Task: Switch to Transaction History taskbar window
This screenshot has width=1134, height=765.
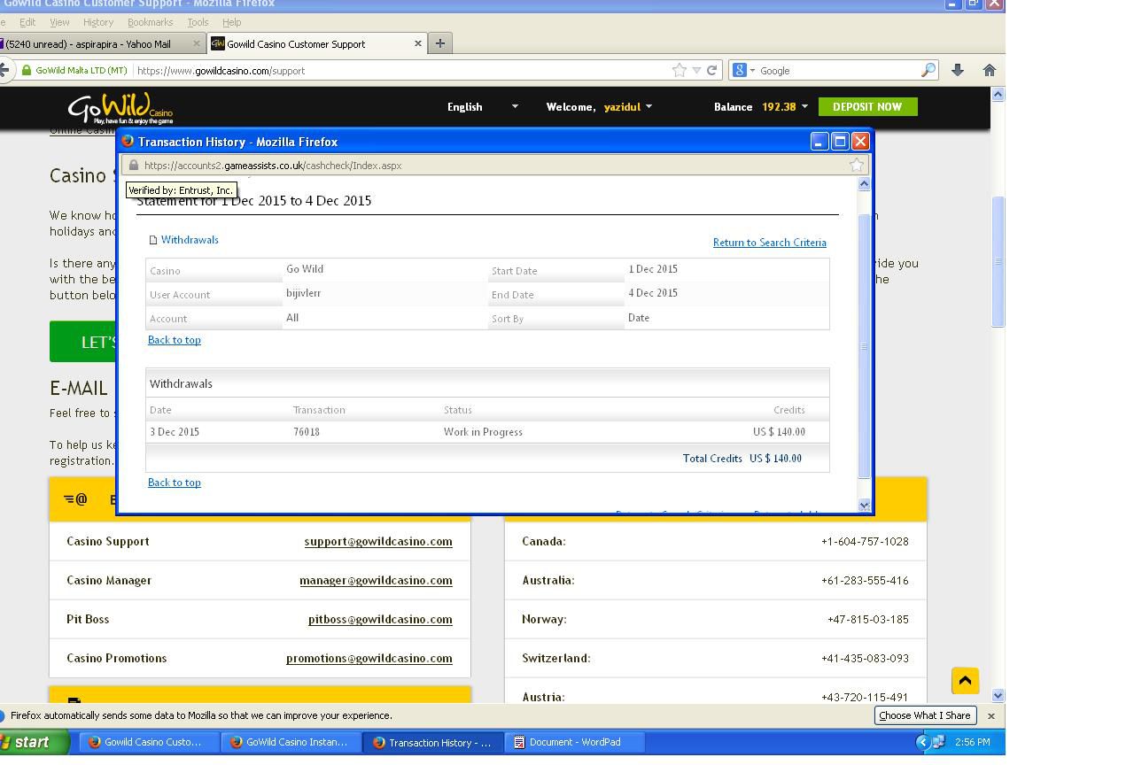Action: tap(433, 742)
